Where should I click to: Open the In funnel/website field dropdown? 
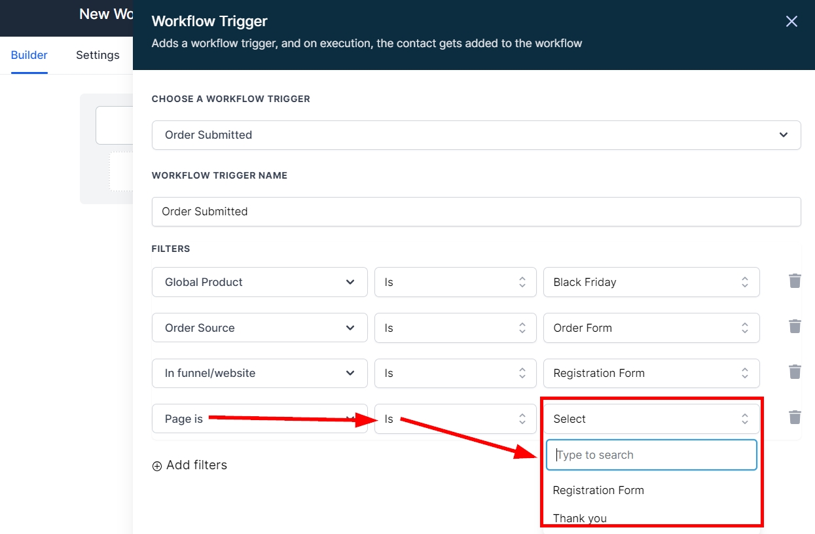pyautogui.click(x=259, y=373)
